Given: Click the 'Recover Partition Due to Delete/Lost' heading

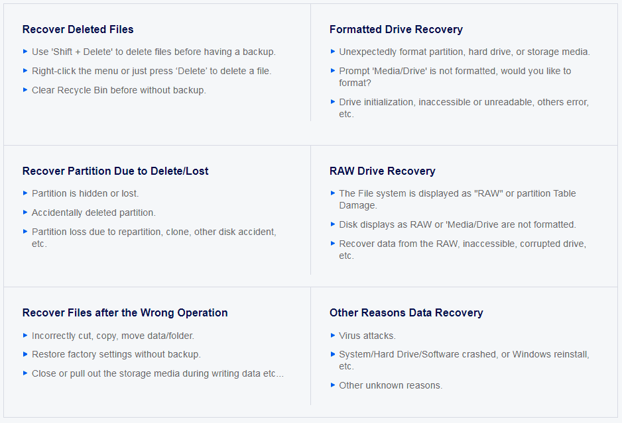Looking at the screenshot, I should pyautogui.click(x=115, y=171).
